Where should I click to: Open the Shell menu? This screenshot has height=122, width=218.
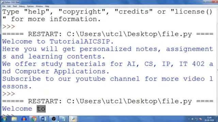(15, 6)
